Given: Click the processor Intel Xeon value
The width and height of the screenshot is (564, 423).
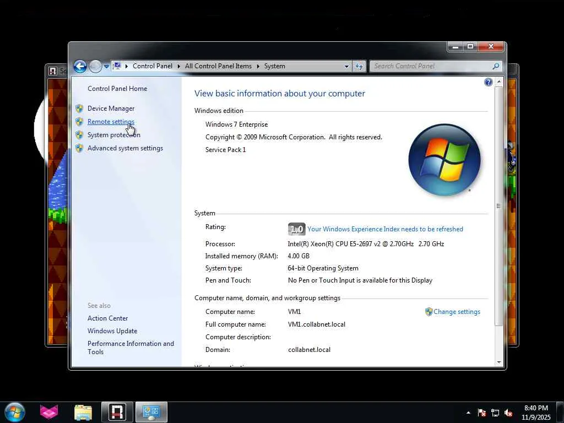Looking at the screenshot, I should (366, 244).
